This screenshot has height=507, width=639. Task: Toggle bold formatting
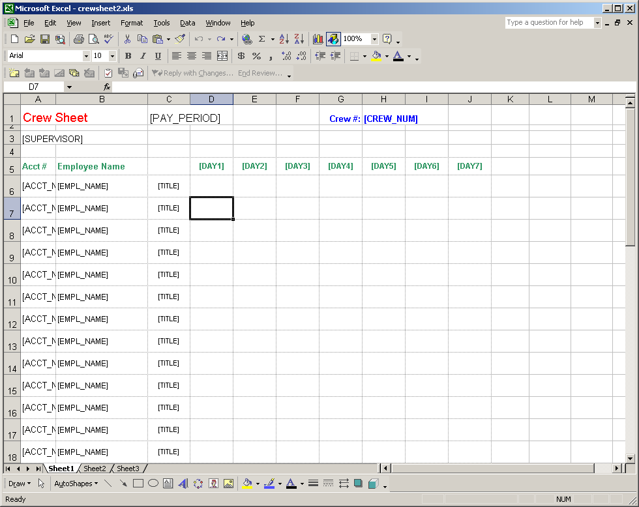128,56
